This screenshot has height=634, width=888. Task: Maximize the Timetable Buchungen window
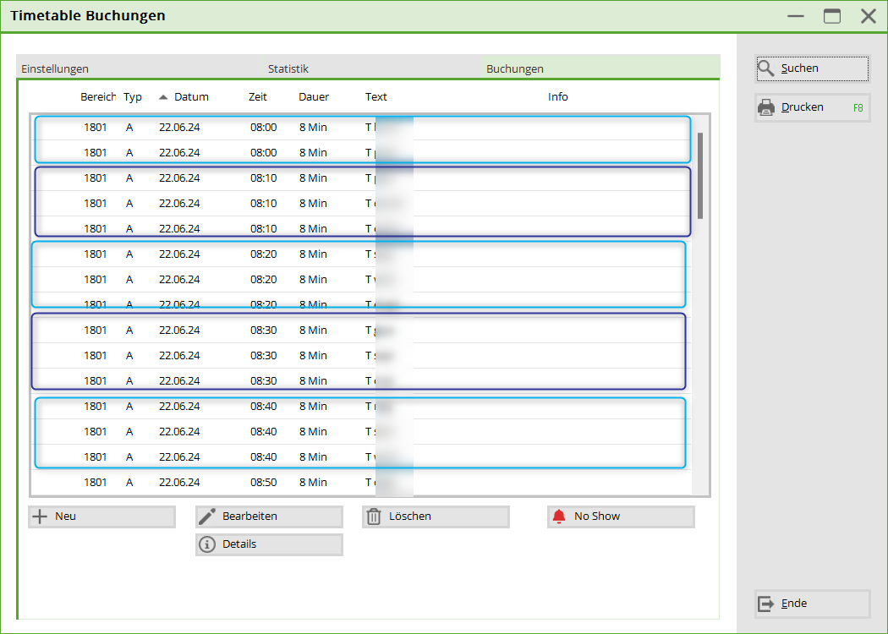point(832,16)
